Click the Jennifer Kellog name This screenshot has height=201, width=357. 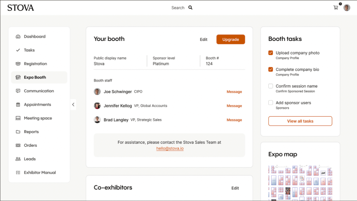tap(118, 106)
